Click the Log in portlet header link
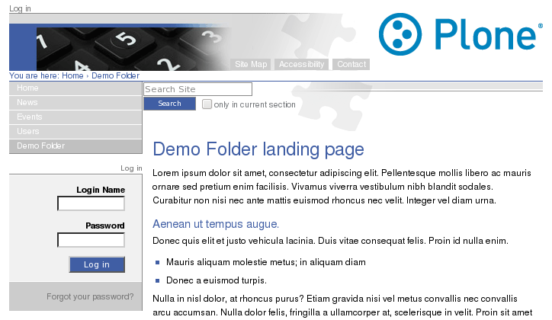Viewport: 552px width, 320px height. point(131,168)
